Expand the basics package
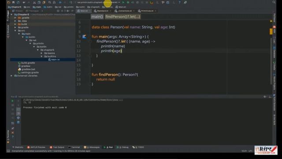Image resolution: width=282 pixels, height=159 pixels. pos(41,53)
